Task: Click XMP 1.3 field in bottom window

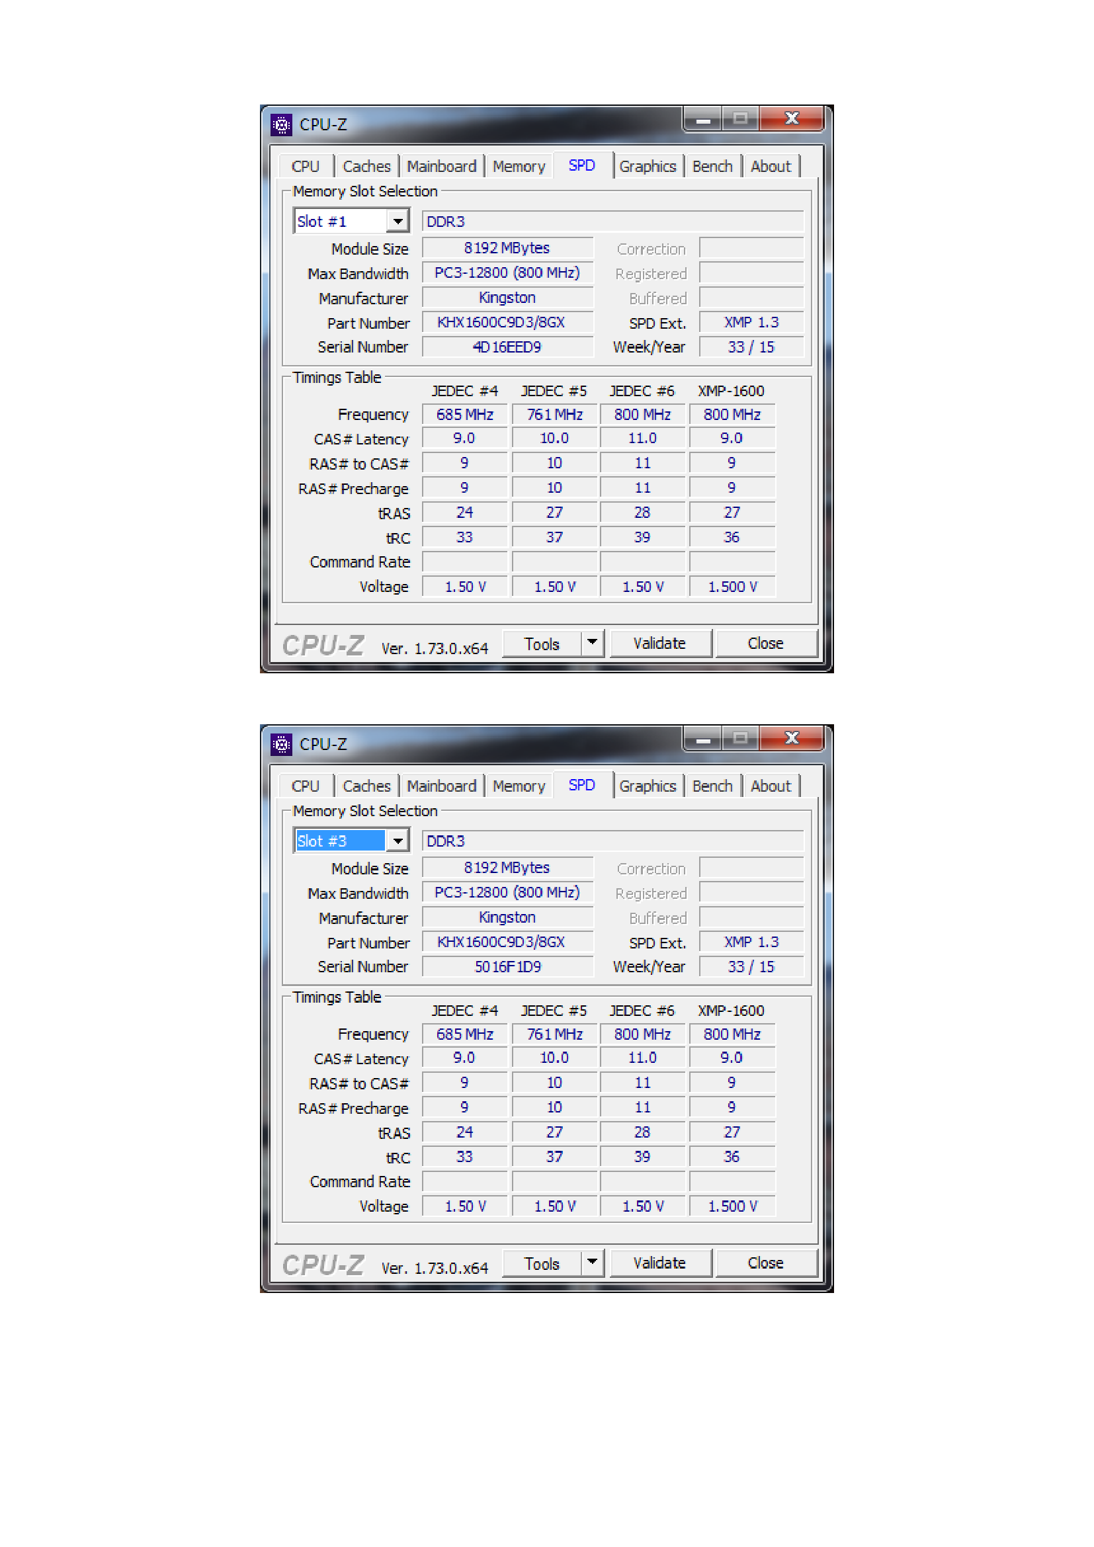Action: point(752,942)
